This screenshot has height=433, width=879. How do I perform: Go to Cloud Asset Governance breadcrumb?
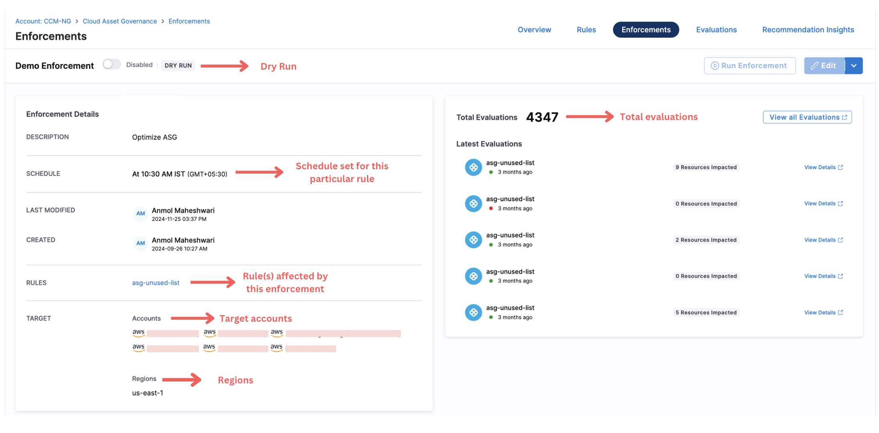coord(119,21)
